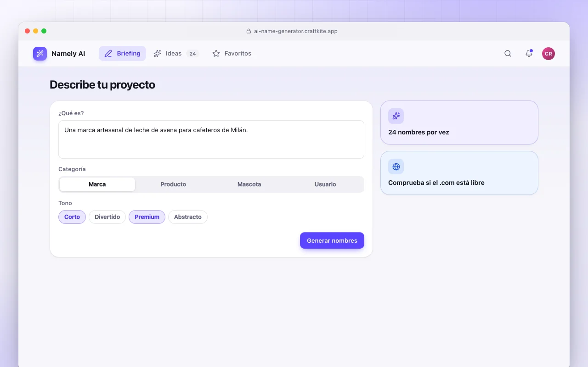
Task: Open search via magnifier icon
Action: coord(508,54)
